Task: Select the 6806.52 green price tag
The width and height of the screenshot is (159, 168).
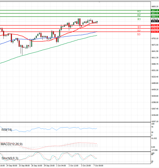Action: pos(154,17)
